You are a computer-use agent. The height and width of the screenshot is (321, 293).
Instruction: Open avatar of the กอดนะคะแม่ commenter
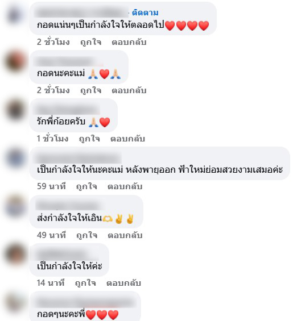click(x=15, y=61)
